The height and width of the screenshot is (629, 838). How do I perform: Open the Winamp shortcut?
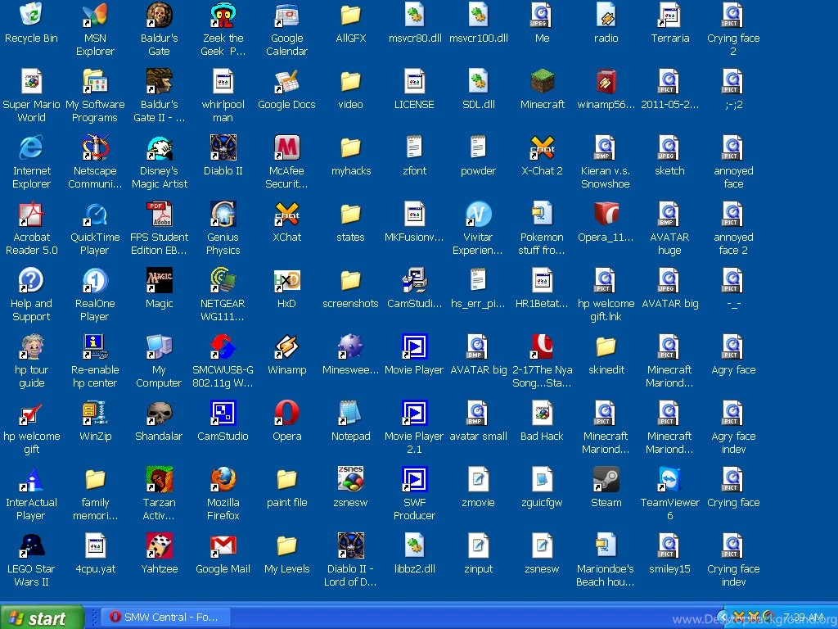click(286, 347)
